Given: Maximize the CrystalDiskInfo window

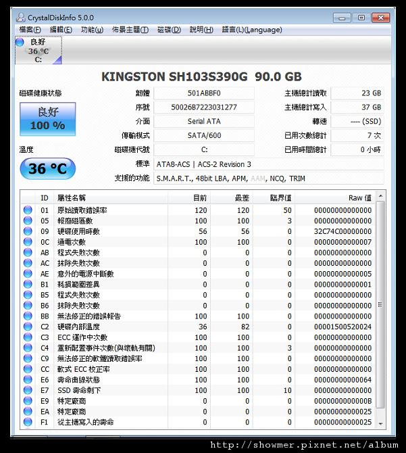Looking at the screenshot, I should coord(361,18).
